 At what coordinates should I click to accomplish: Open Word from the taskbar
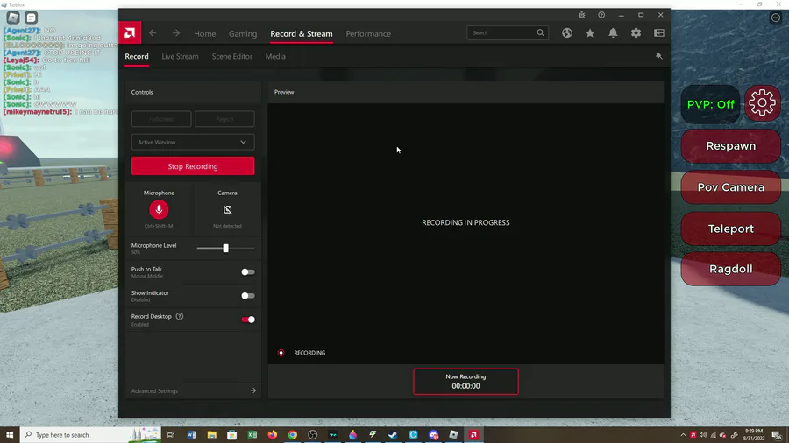pyautogui.click(x=192, y=435)
